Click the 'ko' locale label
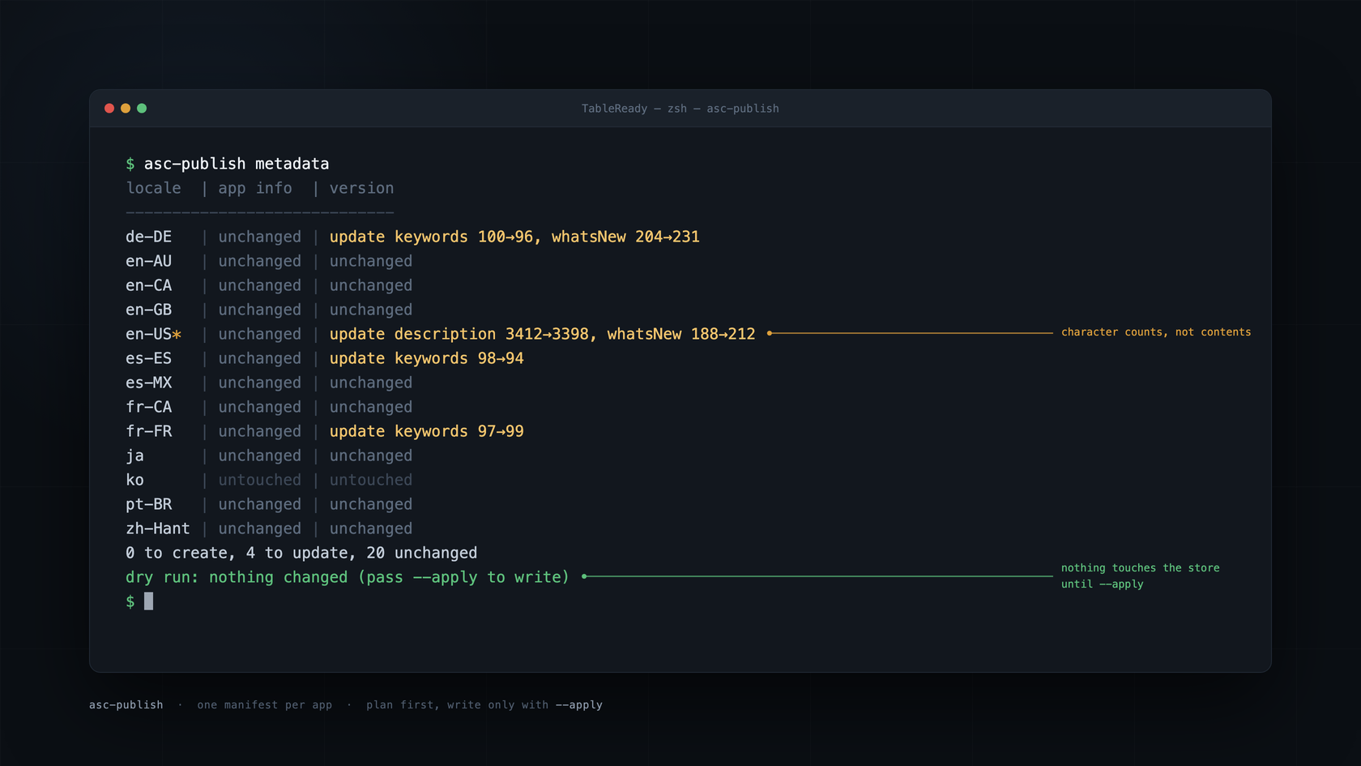Screen dimensions: 1361x766 (x=134, y=480)
